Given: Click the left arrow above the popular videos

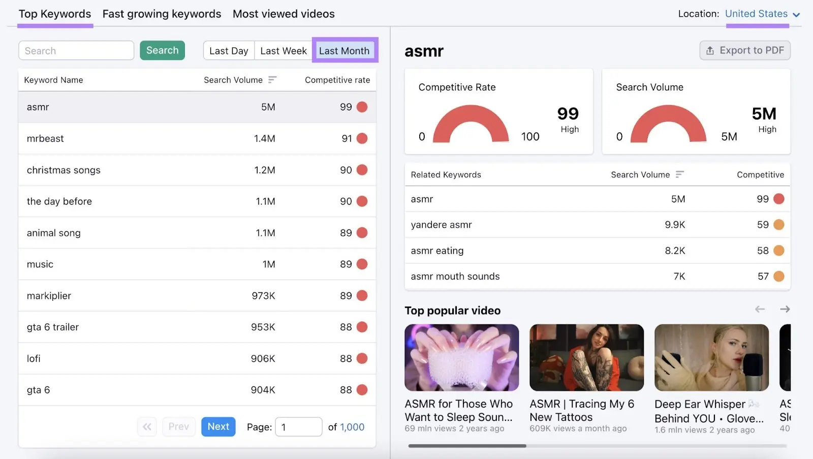Looking at the screenshot, I should coord(760,309).
